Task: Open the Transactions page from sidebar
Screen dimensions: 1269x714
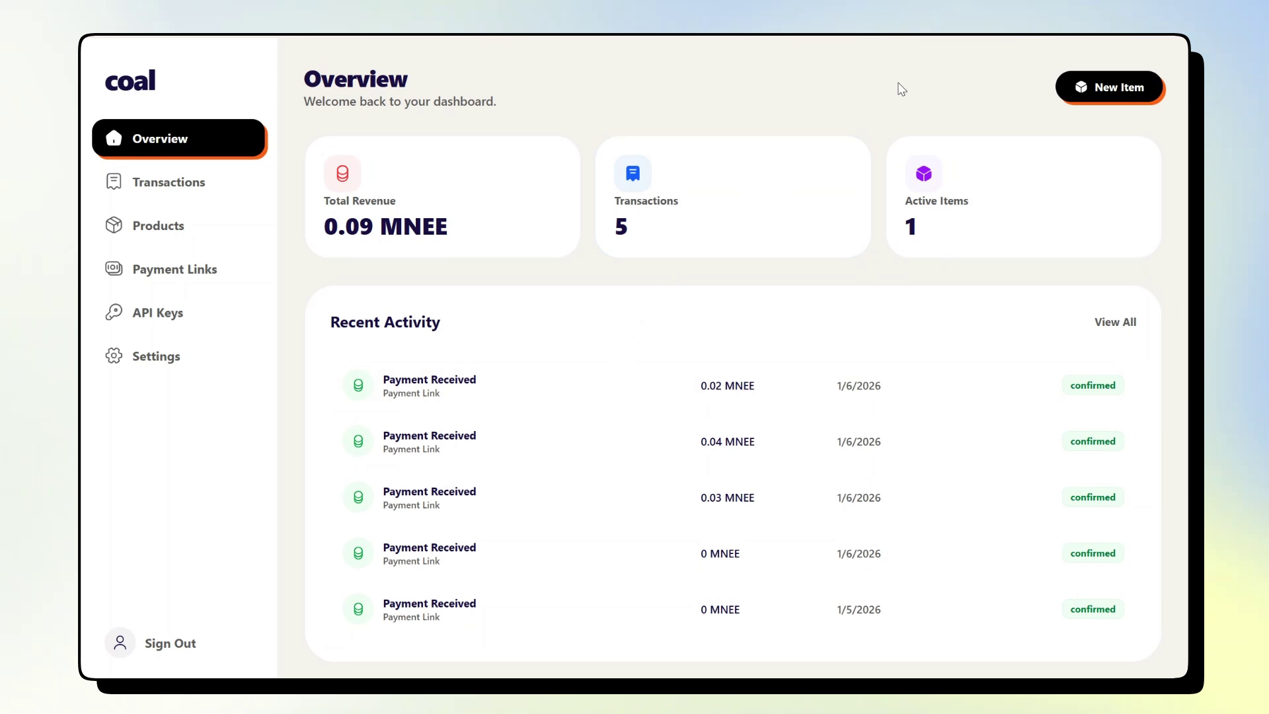Action: click(x=168, y=182)
